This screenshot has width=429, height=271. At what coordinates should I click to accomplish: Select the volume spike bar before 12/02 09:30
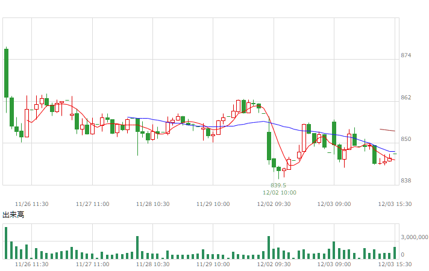click(269, 248)
